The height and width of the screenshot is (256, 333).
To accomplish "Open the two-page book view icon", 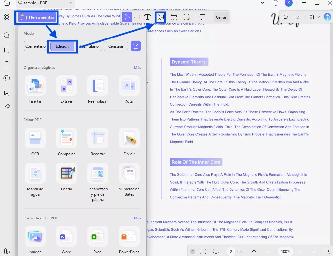I will [x=203, y=251].
